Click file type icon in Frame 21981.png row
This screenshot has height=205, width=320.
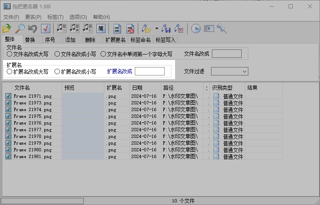click(x=216, y=157)
